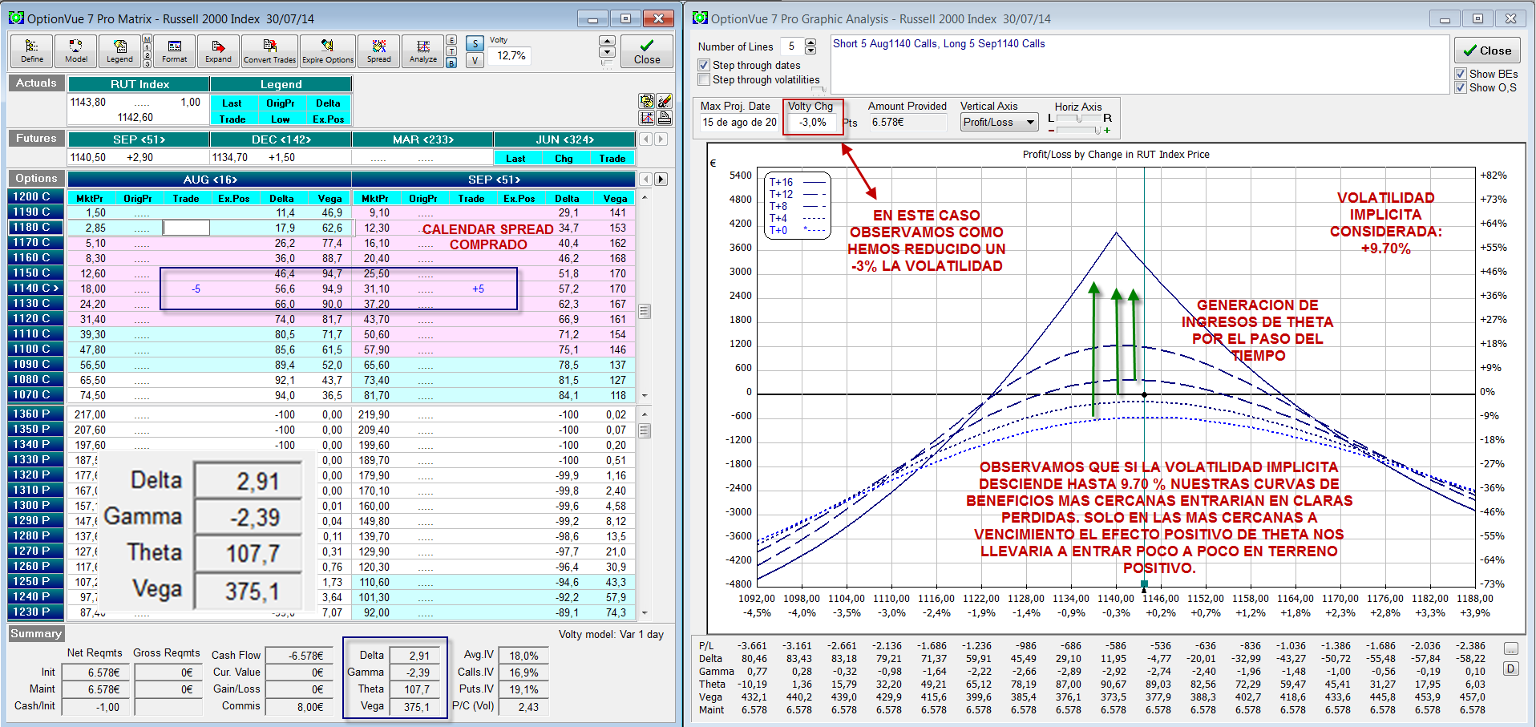Close the Graphic Analysis with Close button
This screenshot has height=727, width=1536.
pyautogui.click(x=1487, y=50)
